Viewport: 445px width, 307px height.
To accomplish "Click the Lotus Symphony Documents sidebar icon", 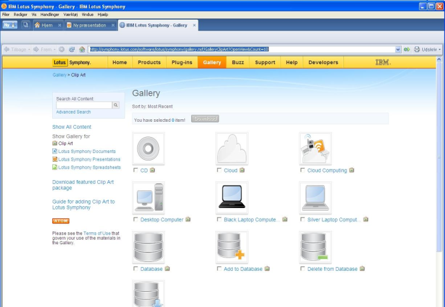I will pyautogui.click(x=55, y=151).
